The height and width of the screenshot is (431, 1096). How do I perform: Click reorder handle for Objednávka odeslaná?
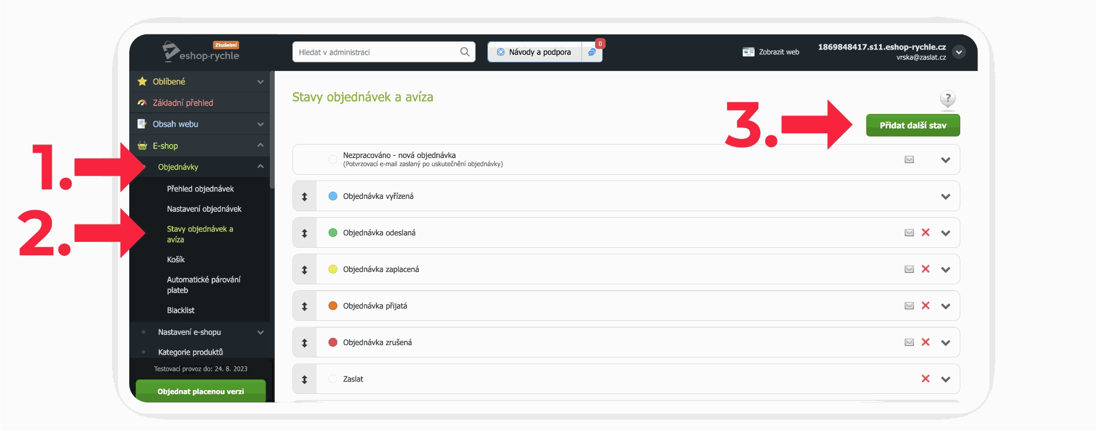click(x=304, y=233)
